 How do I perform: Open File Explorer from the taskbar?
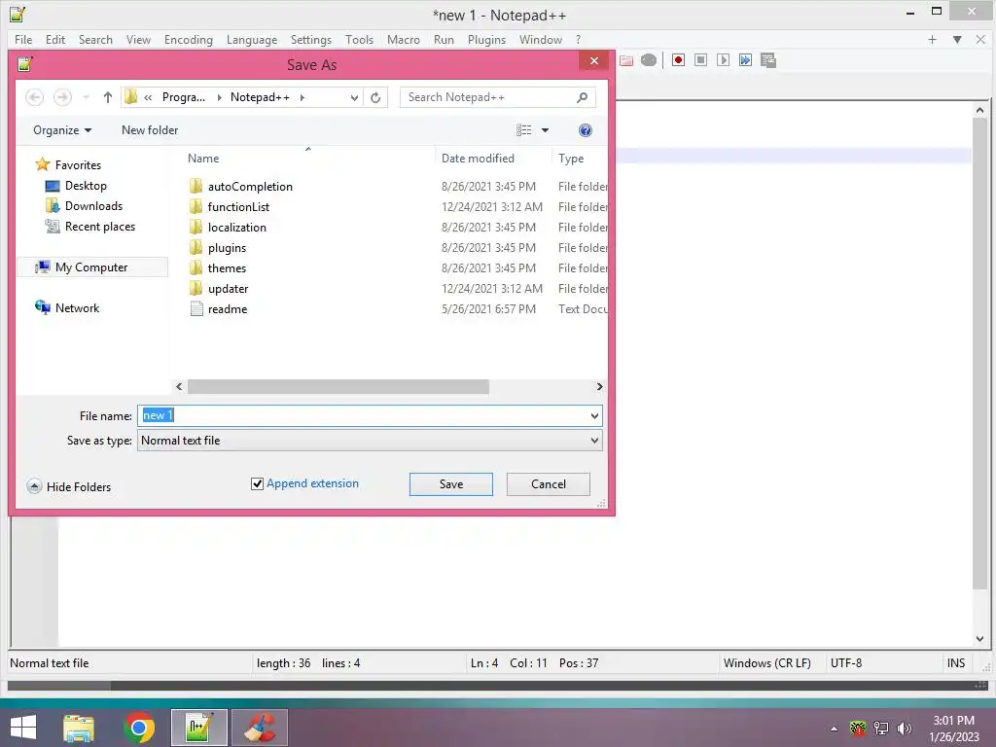(79, 728)
